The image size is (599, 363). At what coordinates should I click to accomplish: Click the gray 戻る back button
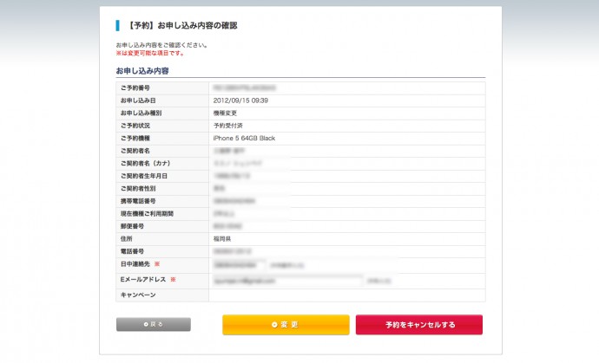(x=153, y=324)
